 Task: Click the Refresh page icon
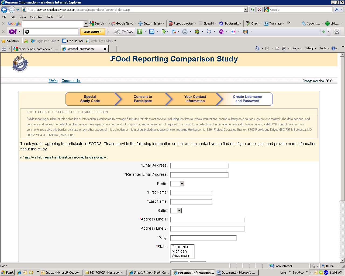[x=253, y=10]
